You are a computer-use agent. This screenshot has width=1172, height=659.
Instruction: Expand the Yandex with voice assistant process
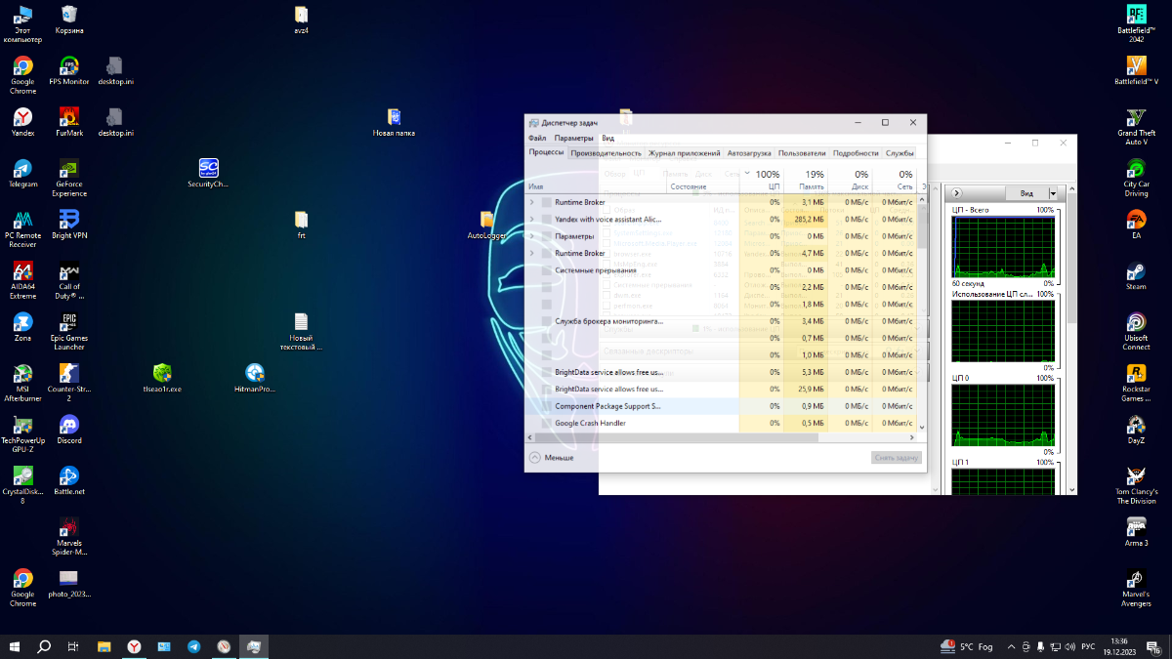(532, 220)
